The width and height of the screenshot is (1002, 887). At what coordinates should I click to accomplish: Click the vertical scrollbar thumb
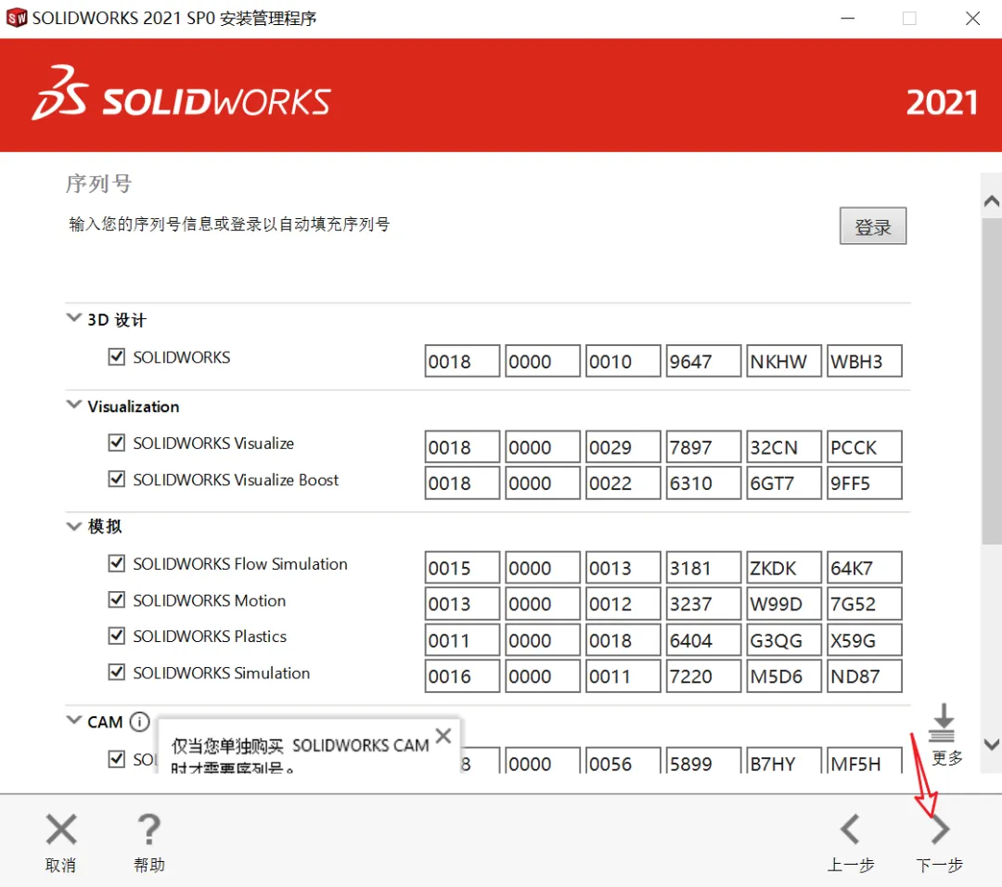[991, 381]
